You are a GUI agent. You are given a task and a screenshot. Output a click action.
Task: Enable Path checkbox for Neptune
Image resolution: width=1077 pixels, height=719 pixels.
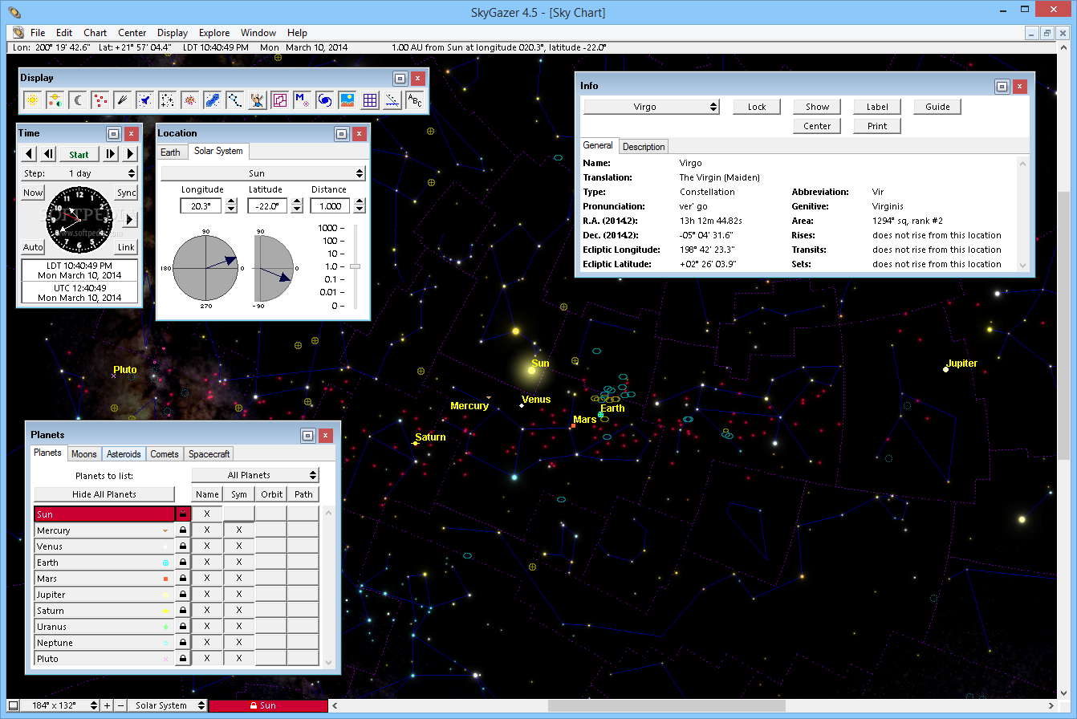(303, 643)
